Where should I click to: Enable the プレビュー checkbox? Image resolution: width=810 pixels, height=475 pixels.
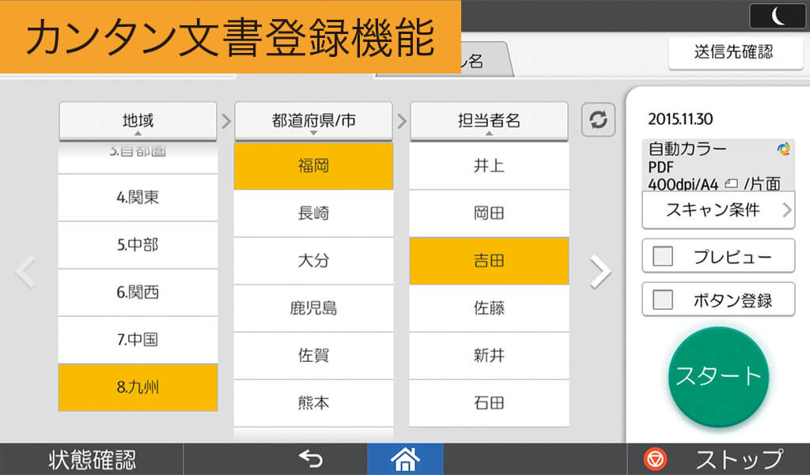click(x=662, y=257)
